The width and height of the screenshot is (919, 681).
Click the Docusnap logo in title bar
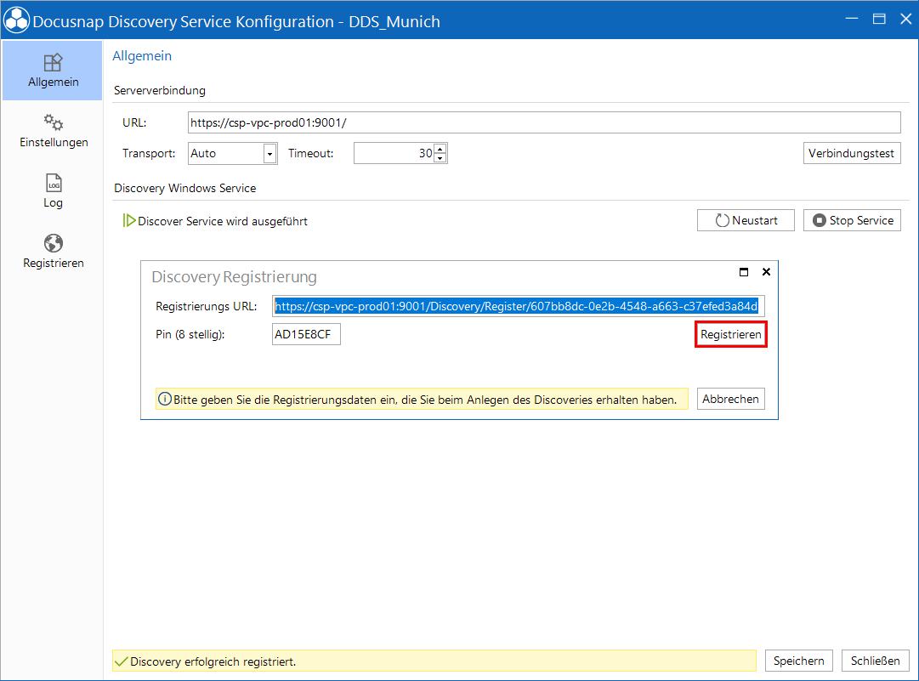pos(16,20)
